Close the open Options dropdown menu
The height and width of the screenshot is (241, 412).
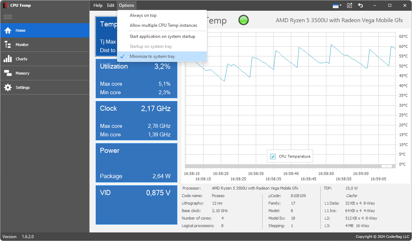126,5
